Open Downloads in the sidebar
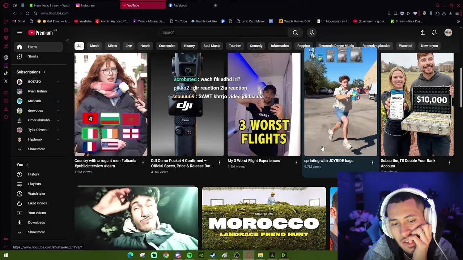The width and height of the screenshot is (463, 260). (38, 222)
